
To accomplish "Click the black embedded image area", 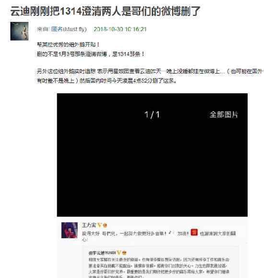I will click(152, 155).
